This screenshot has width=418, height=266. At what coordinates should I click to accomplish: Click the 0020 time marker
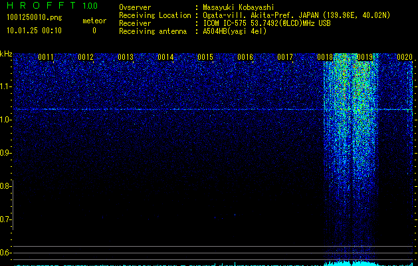tap(405, 57)
